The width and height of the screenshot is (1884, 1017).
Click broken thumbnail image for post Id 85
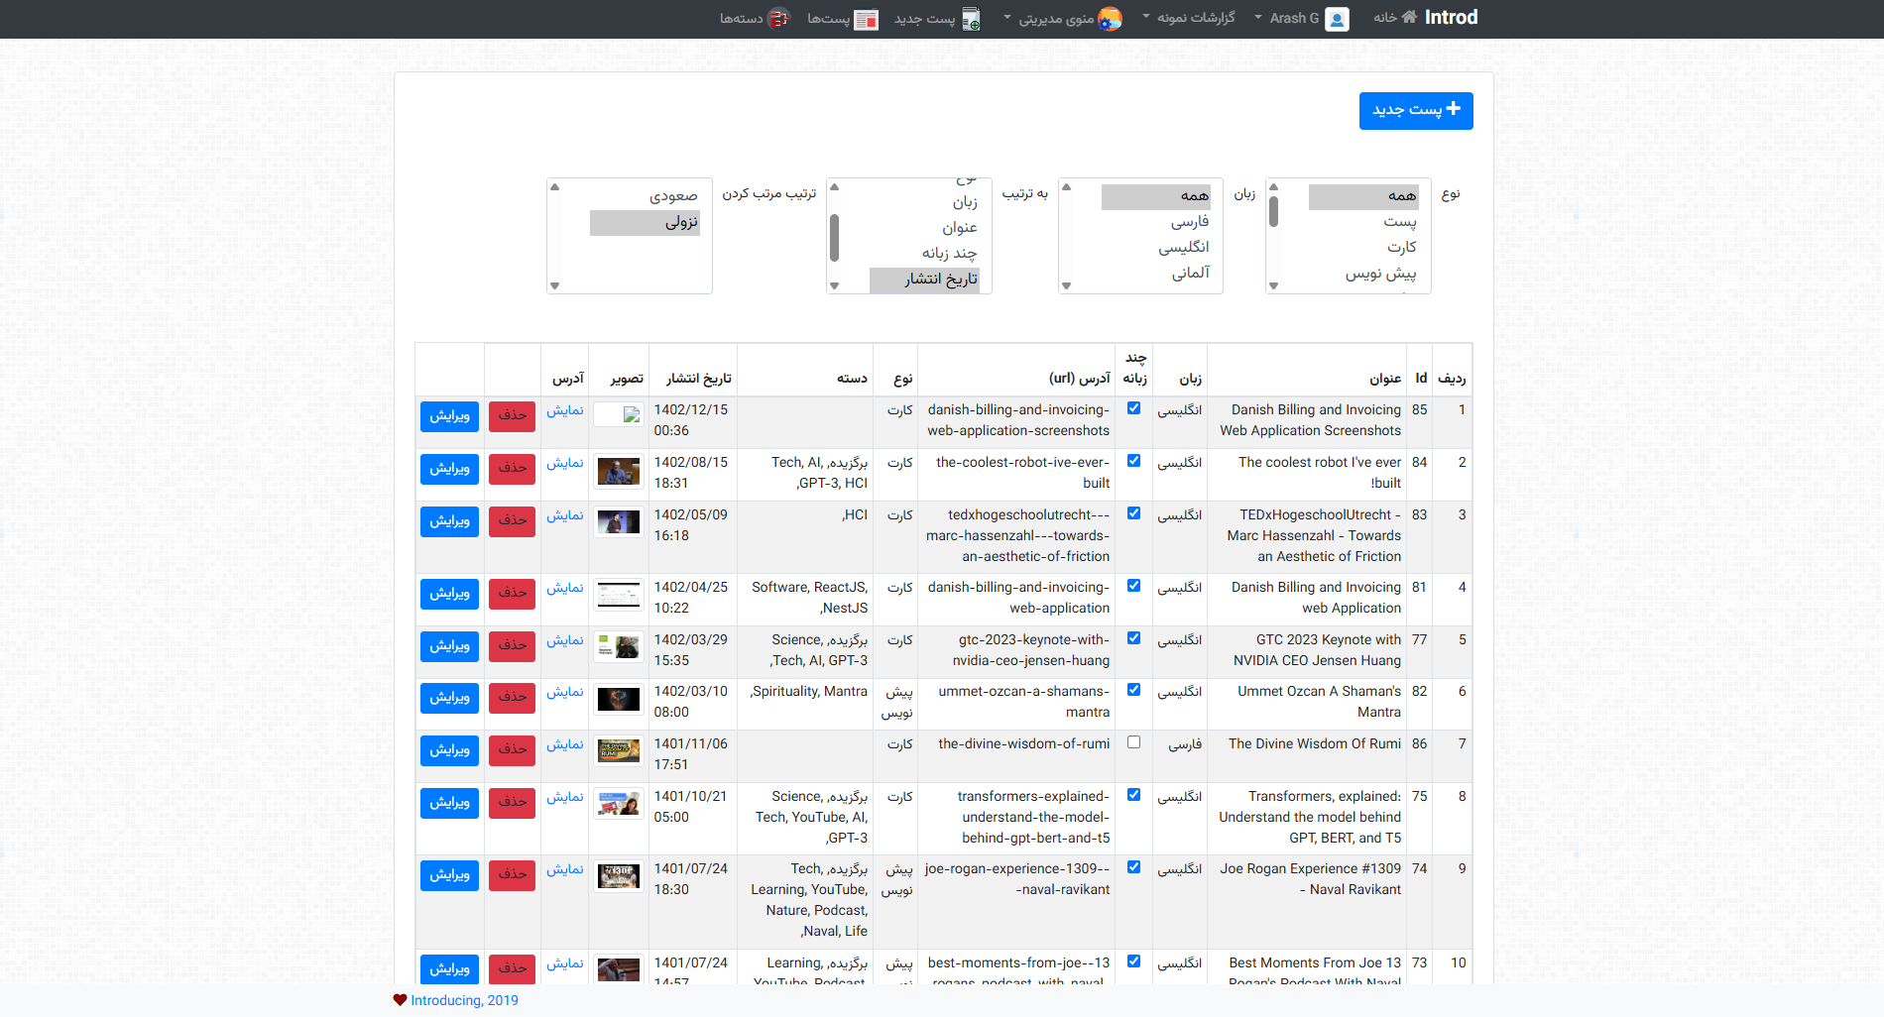click(x=619, y=415)
